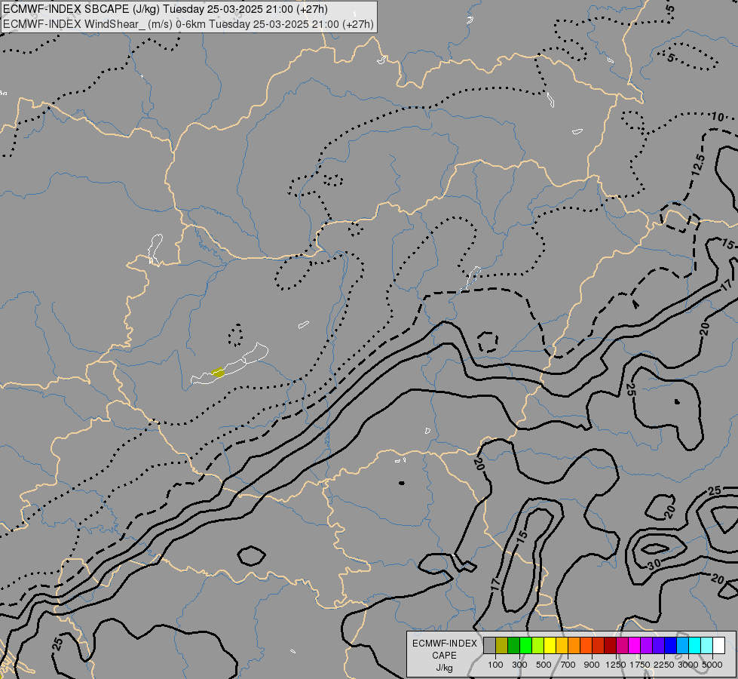Viewport: 738px width, 679px height.
Task: Click the 1250 value on the legend scale
Action: [x=616, y=665]
